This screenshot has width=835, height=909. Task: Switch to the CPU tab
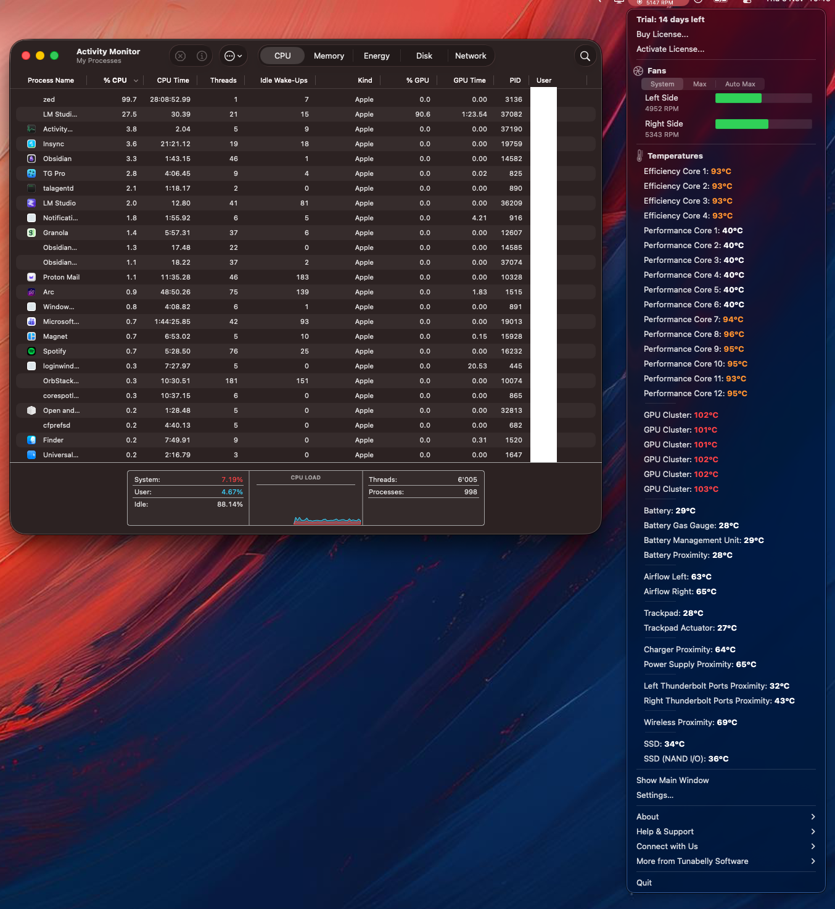(x=282, y=56)
